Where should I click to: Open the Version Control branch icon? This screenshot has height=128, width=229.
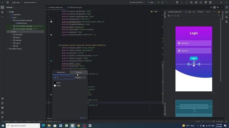point(3,117)
